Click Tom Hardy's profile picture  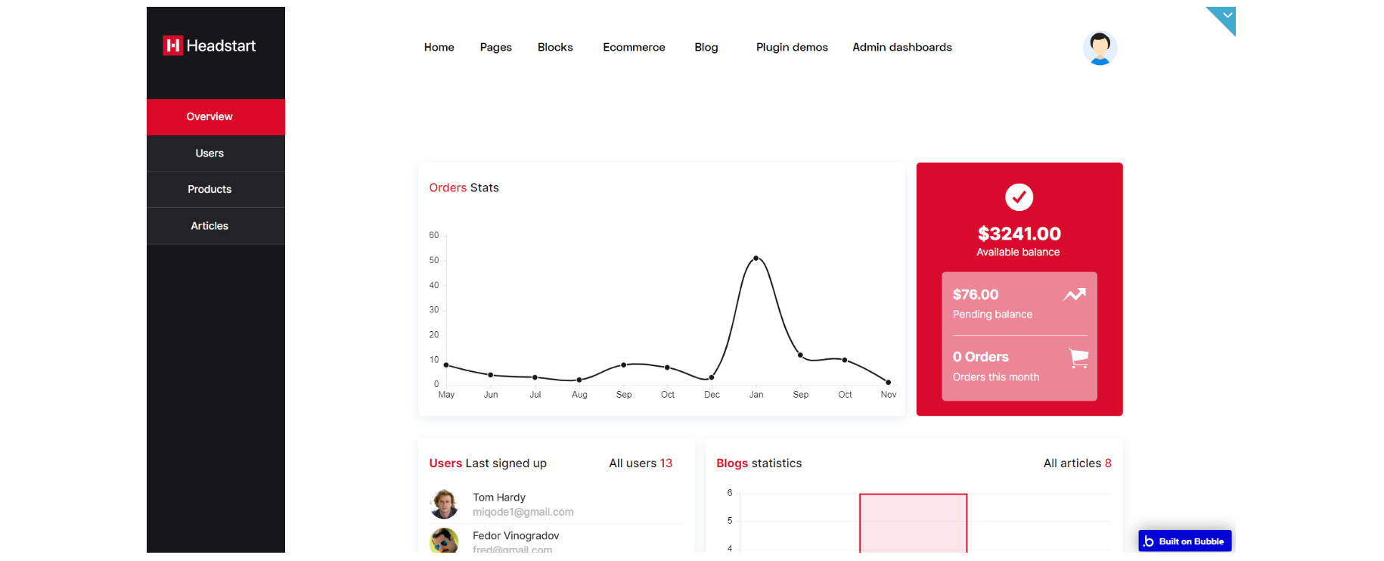point(444,504)
